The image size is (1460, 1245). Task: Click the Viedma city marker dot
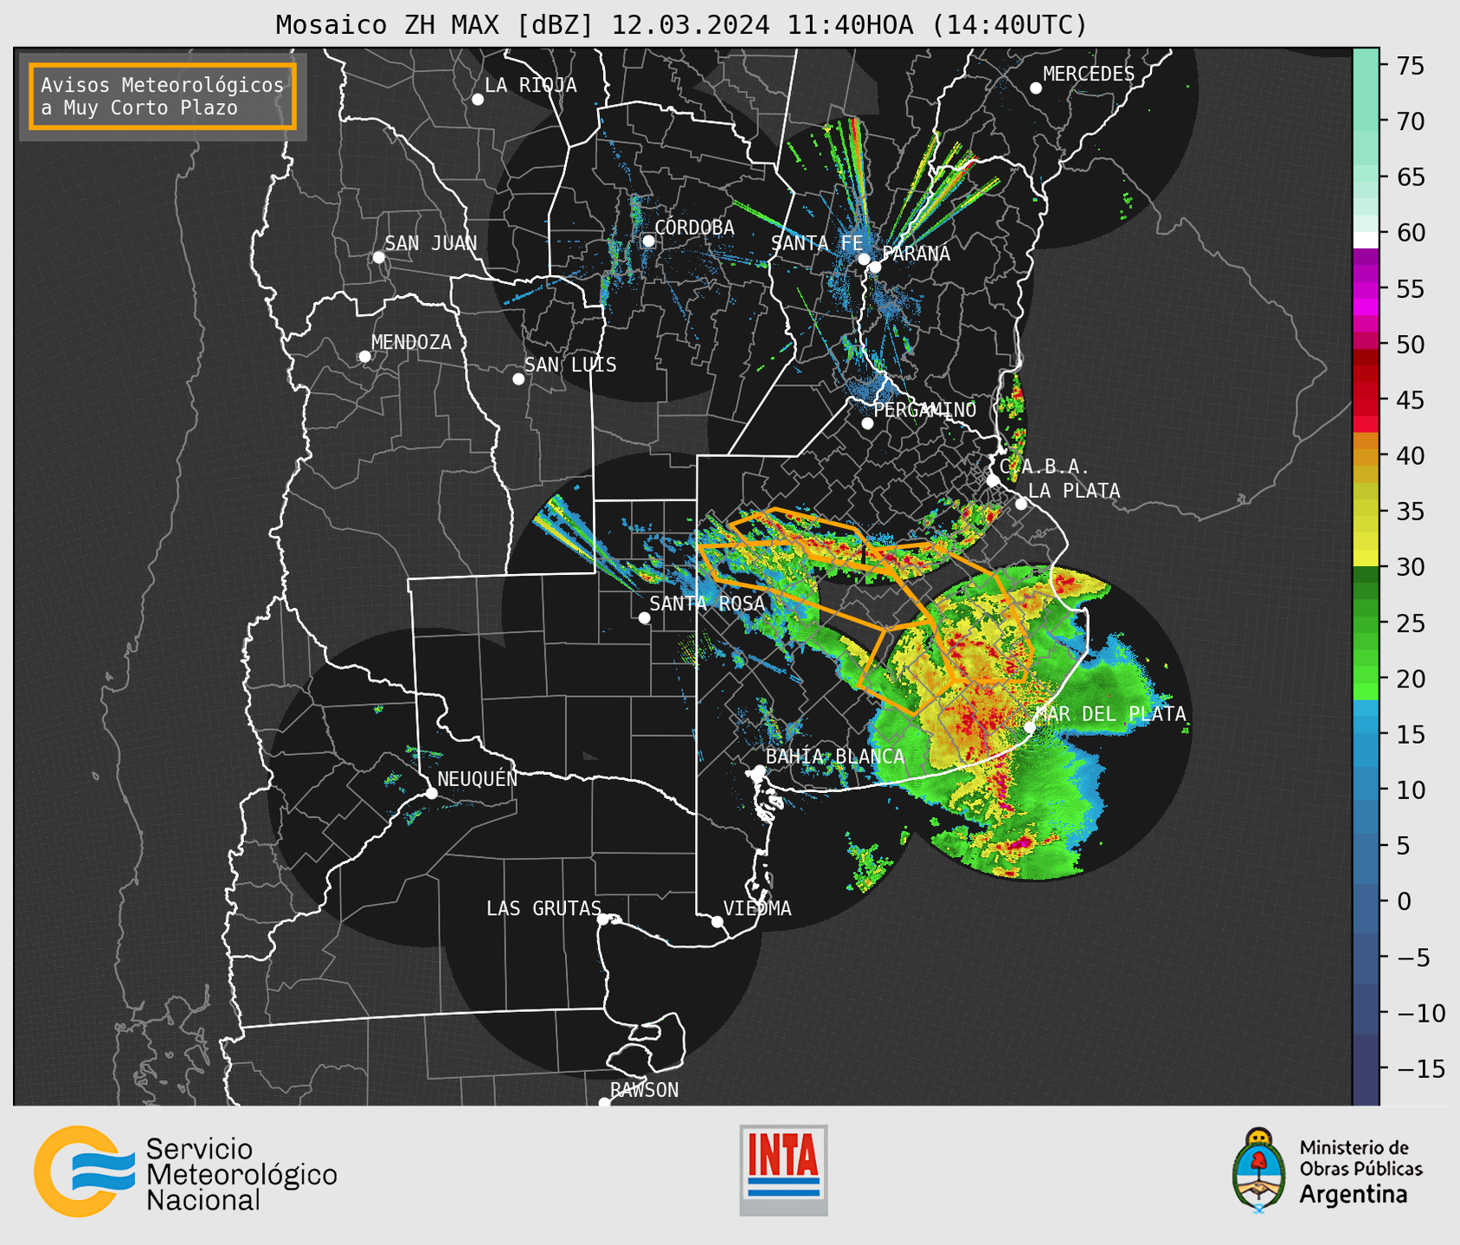pos(717,922)
